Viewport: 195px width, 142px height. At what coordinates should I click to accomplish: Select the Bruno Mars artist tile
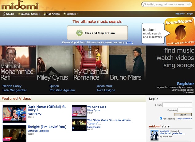tap(127, 63)
